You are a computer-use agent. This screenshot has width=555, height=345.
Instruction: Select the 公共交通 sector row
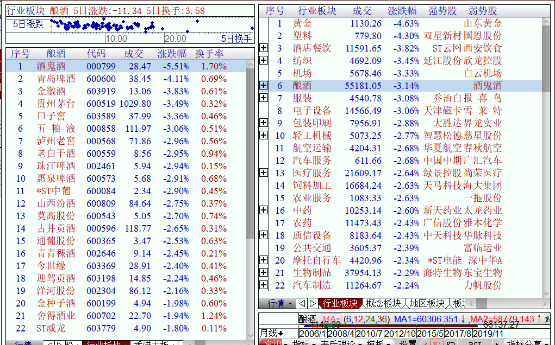pyautogui.click(x=406, y=248)
